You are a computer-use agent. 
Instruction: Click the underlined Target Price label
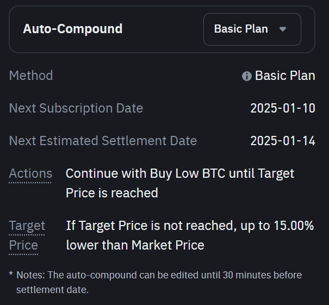[x=27, y=235]
